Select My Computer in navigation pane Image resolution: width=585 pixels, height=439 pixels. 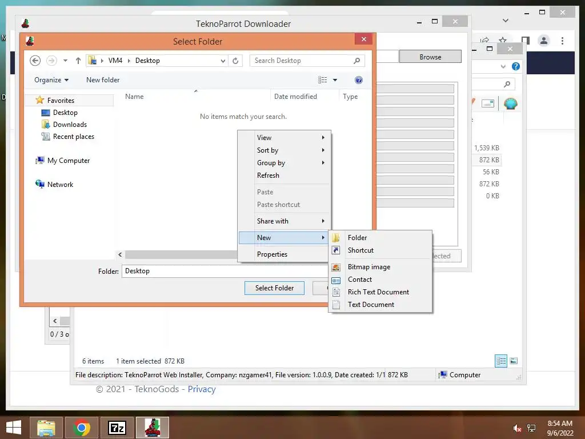(69, 161)
